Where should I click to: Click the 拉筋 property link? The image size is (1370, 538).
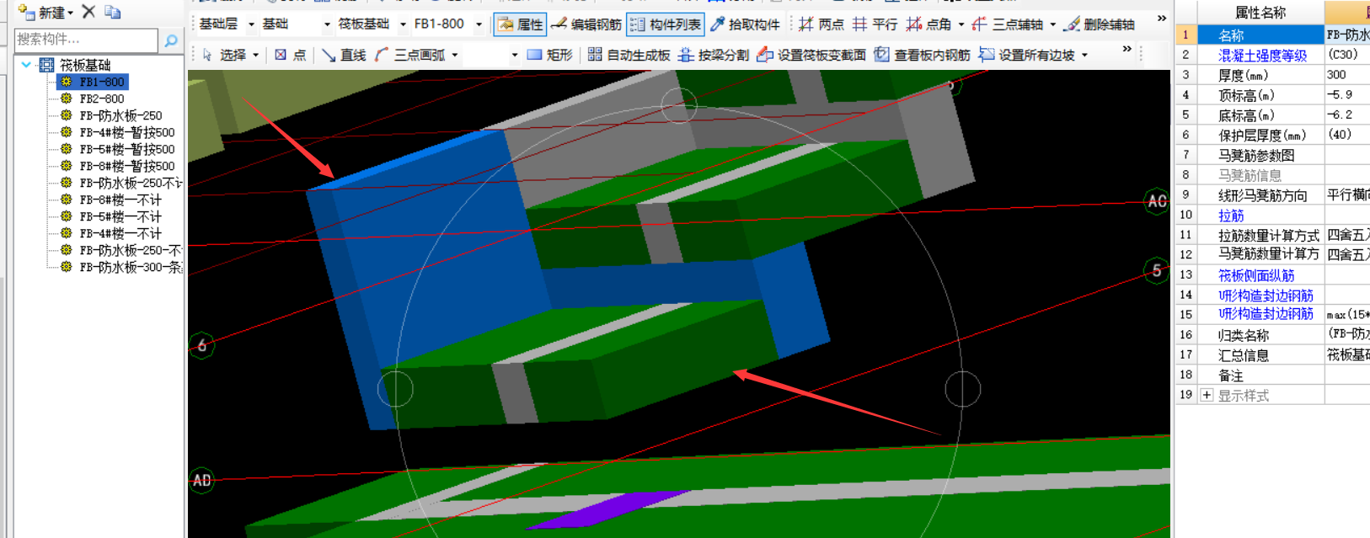coord(1230,216)
